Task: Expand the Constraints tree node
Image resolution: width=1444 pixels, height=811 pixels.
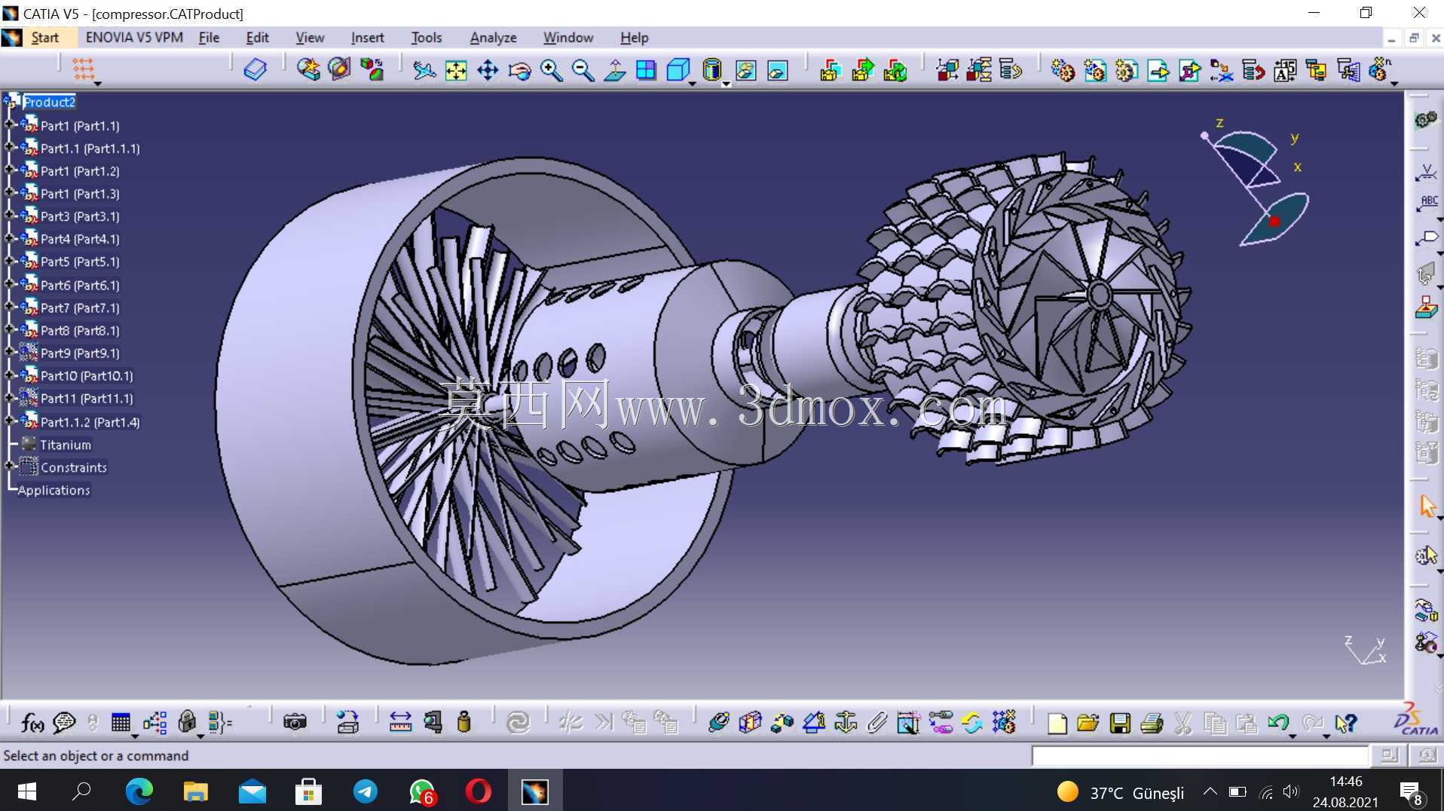Action: point(9,467)
